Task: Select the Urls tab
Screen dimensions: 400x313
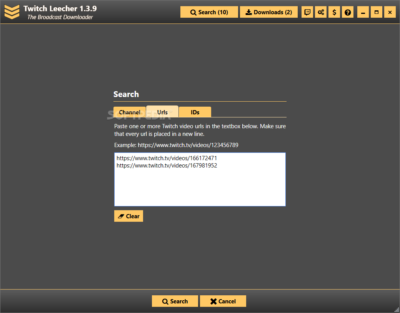Action: (162, 112)
